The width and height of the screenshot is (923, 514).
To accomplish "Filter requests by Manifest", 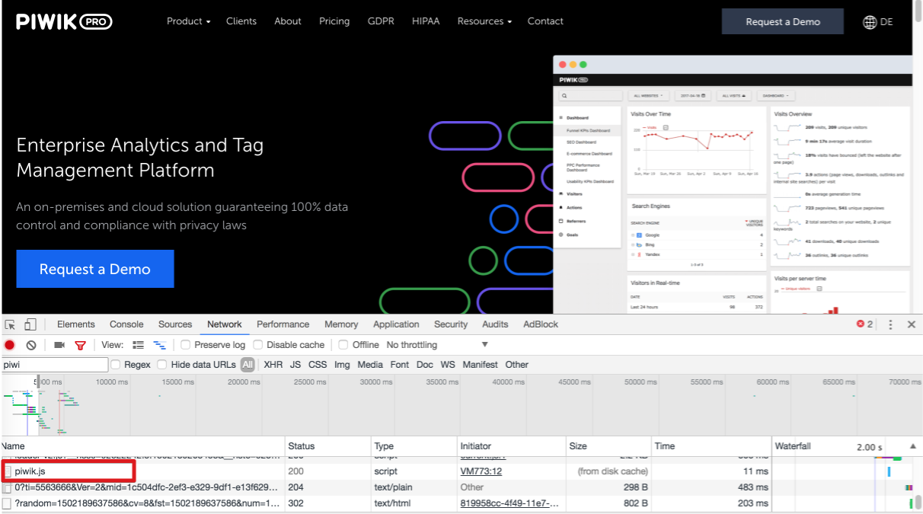I will tap(480, 365).
